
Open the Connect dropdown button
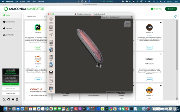coord(171,9)
